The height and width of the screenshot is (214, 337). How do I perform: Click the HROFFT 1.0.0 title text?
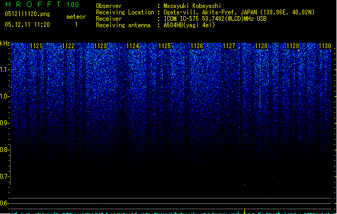point(42,4)
